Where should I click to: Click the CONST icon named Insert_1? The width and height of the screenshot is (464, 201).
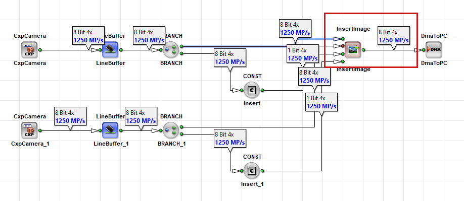click(x=252, y=171)
